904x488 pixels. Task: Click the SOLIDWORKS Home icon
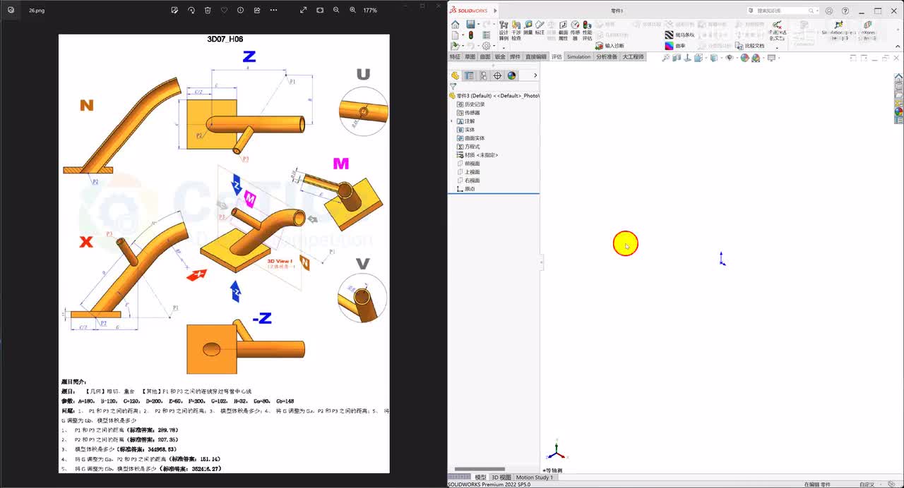point(455,25)
